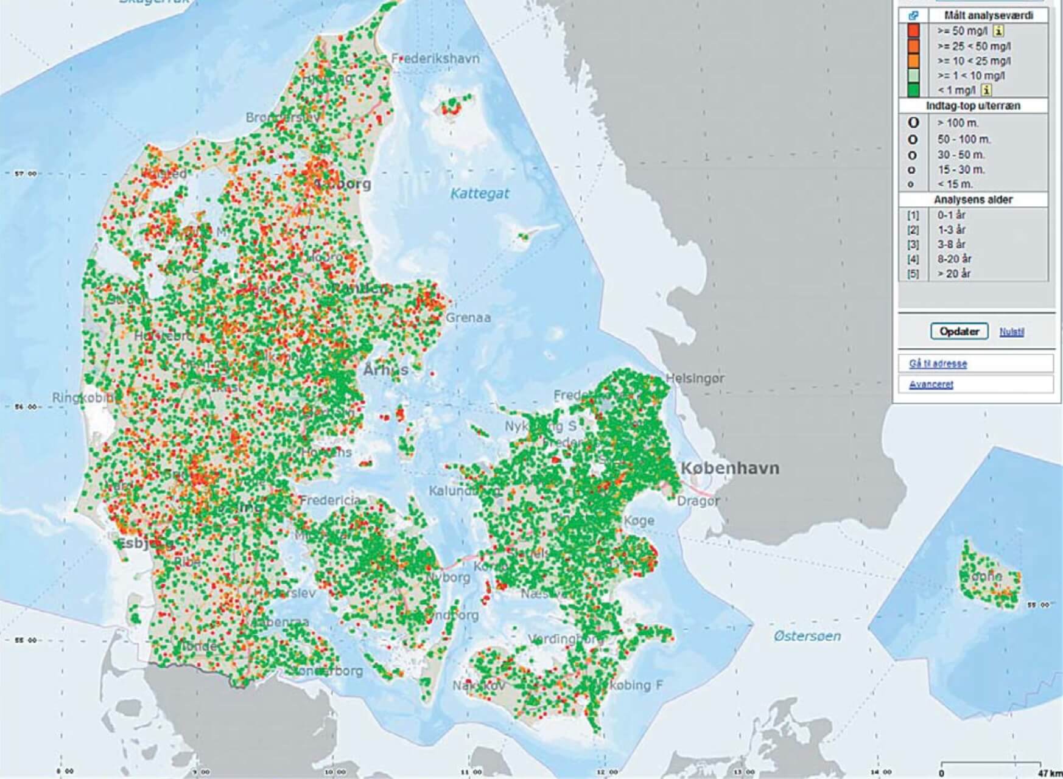1063x779 pixels.
Task: Open the Avanceret link
Action: tap(931, 385)
